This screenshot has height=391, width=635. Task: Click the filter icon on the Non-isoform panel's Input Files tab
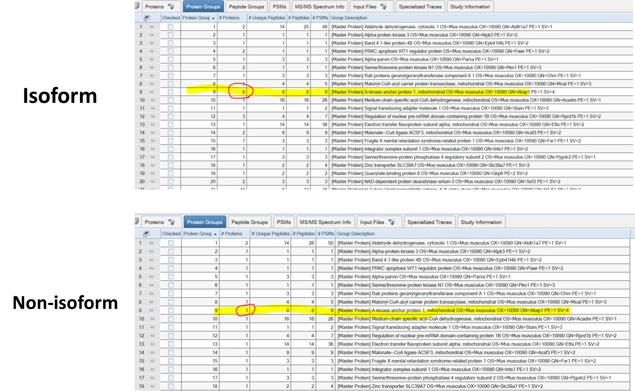tap(392, 222)
